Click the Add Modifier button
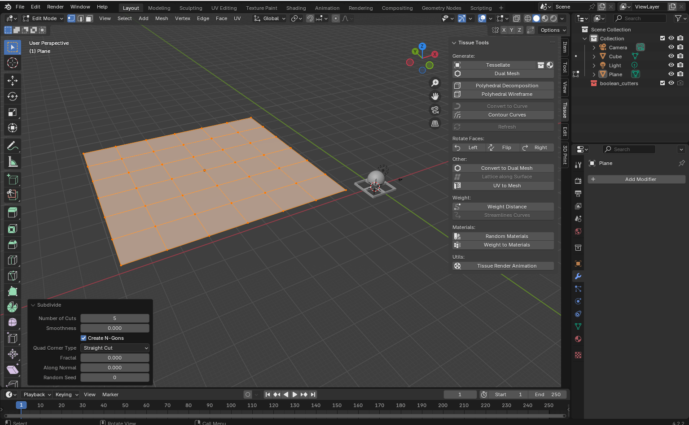This screenshot has height=425, width=689. point(636,179)
